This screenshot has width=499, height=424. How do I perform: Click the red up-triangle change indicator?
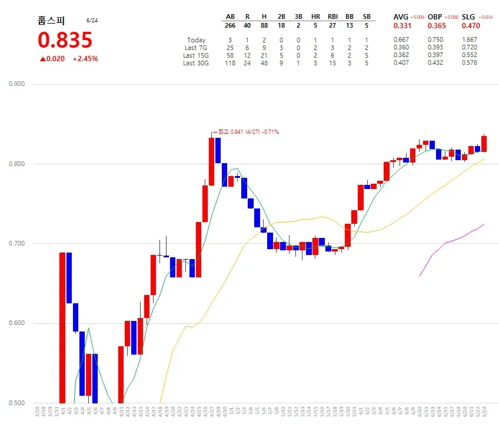(x=42, y=59)
